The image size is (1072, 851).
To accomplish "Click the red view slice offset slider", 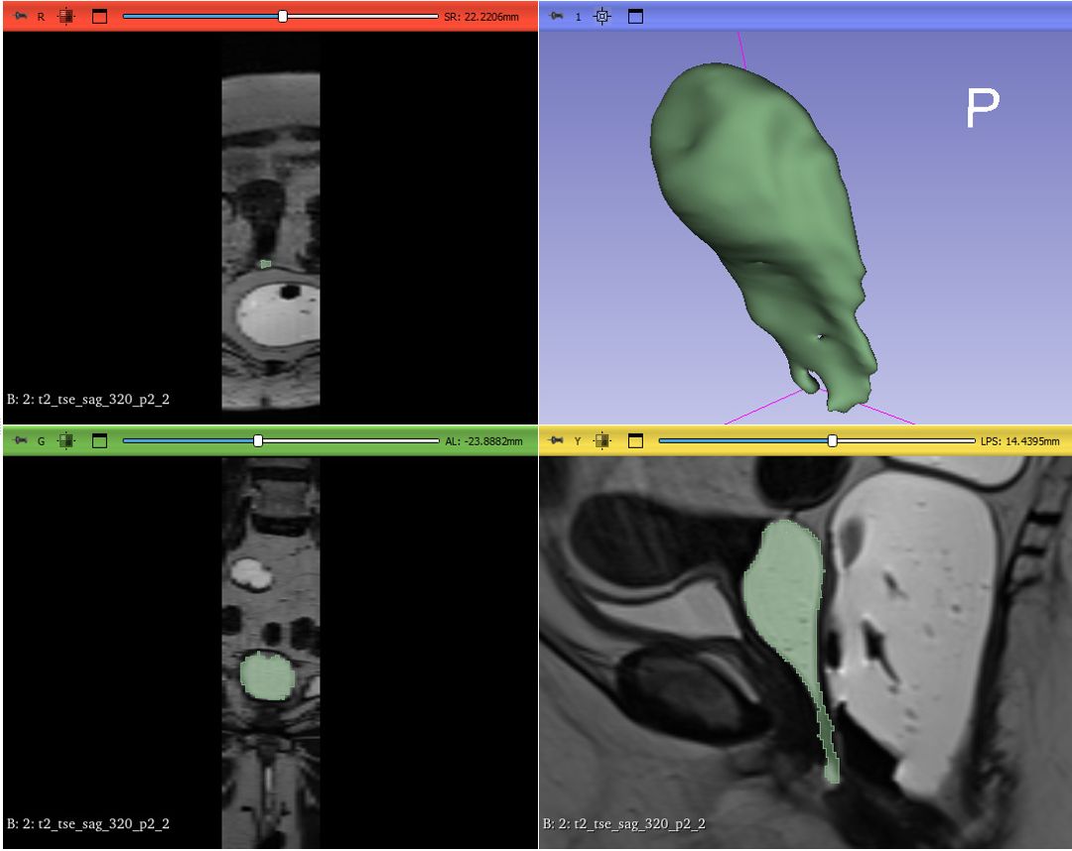I will [280, 17].
